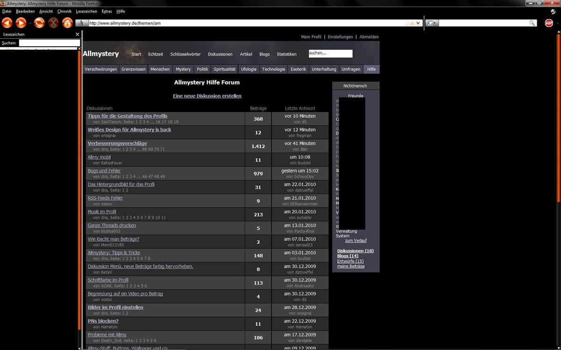Open the Datei menu
561x350 pixels.
pyautogui.click(x=7, y=11)
